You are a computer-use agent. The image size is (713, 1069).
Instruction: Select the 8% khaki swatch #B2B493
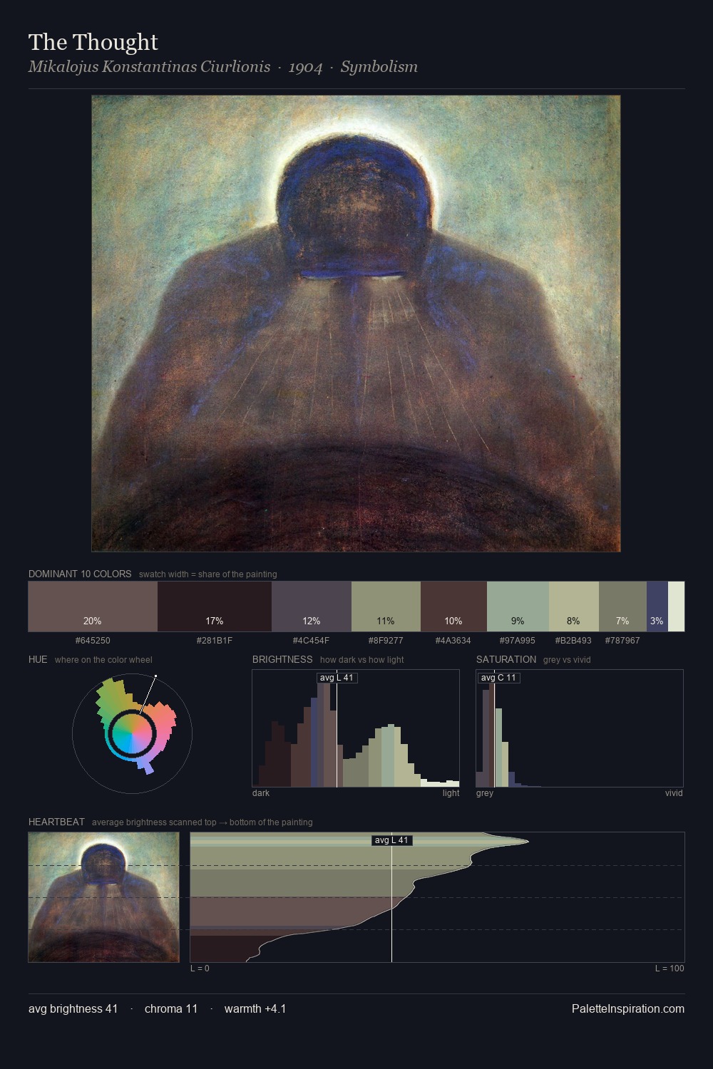[574, 606]
